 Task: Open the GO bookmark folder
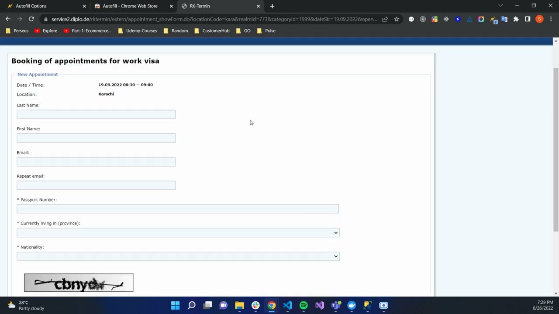coord(243,31)
